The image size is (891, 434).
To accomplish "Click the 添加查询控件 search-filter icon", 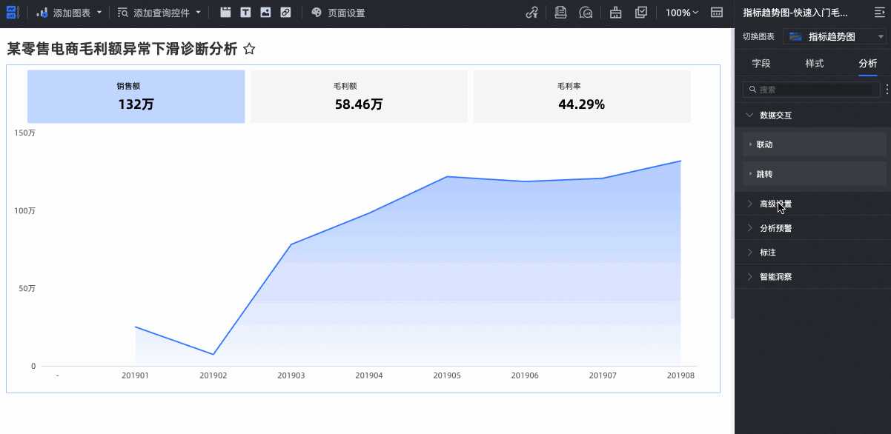I will point(122,13).
